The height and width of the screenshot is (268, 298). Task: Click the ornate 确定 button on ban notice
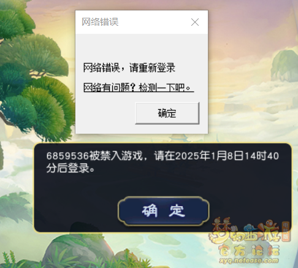click(164, 211)
